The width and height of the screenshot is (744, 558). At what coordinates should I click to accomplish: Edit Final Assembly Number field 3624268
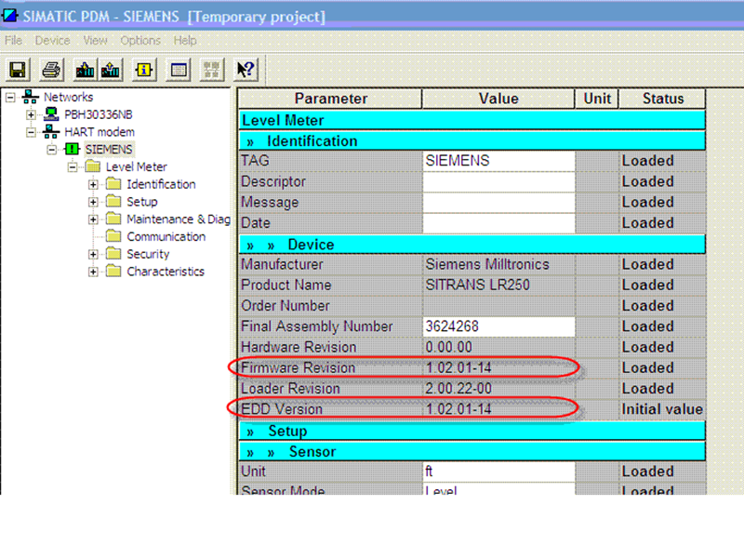(498, 326)
